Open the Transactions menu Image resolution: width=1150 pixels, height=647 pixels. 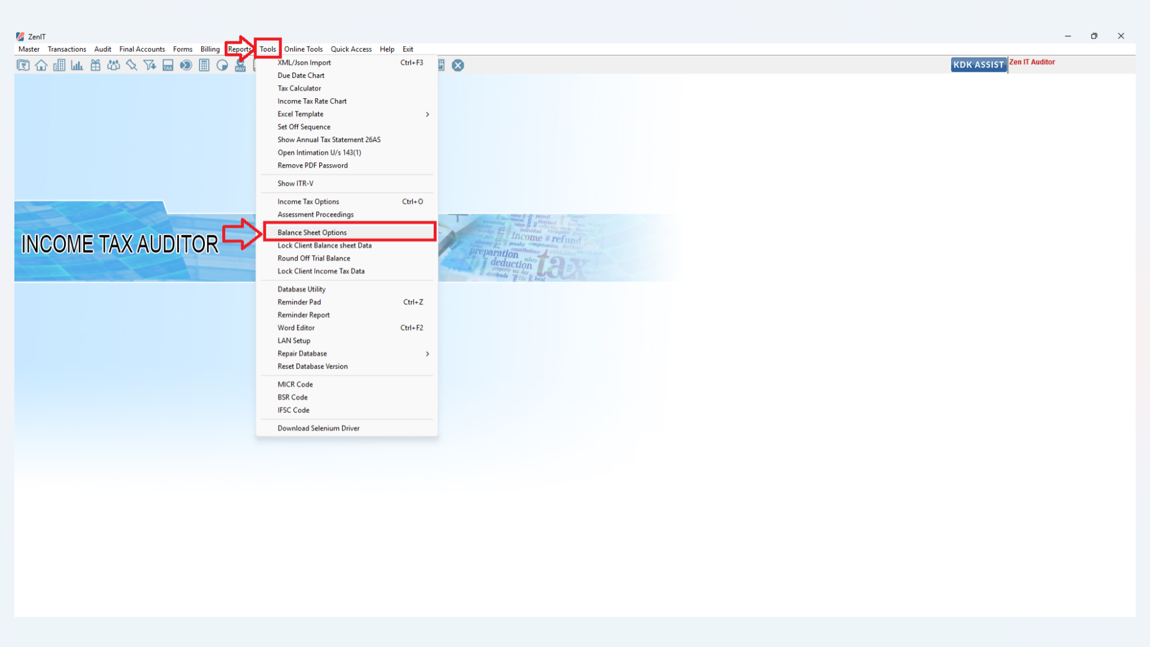[67, 49]
